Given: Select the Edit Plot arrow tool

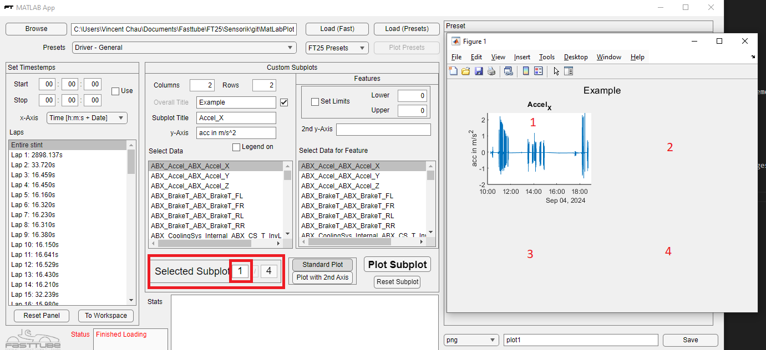Looking at the screenshot, I should 556,71.
